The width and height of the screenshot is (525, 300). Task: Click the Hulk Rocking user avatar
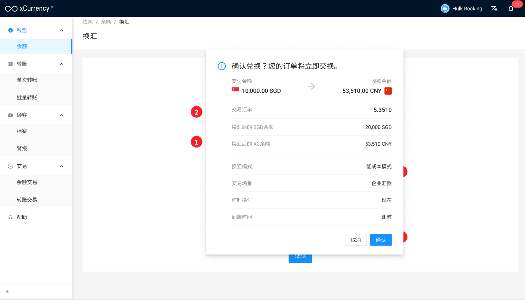pos(445,9)
